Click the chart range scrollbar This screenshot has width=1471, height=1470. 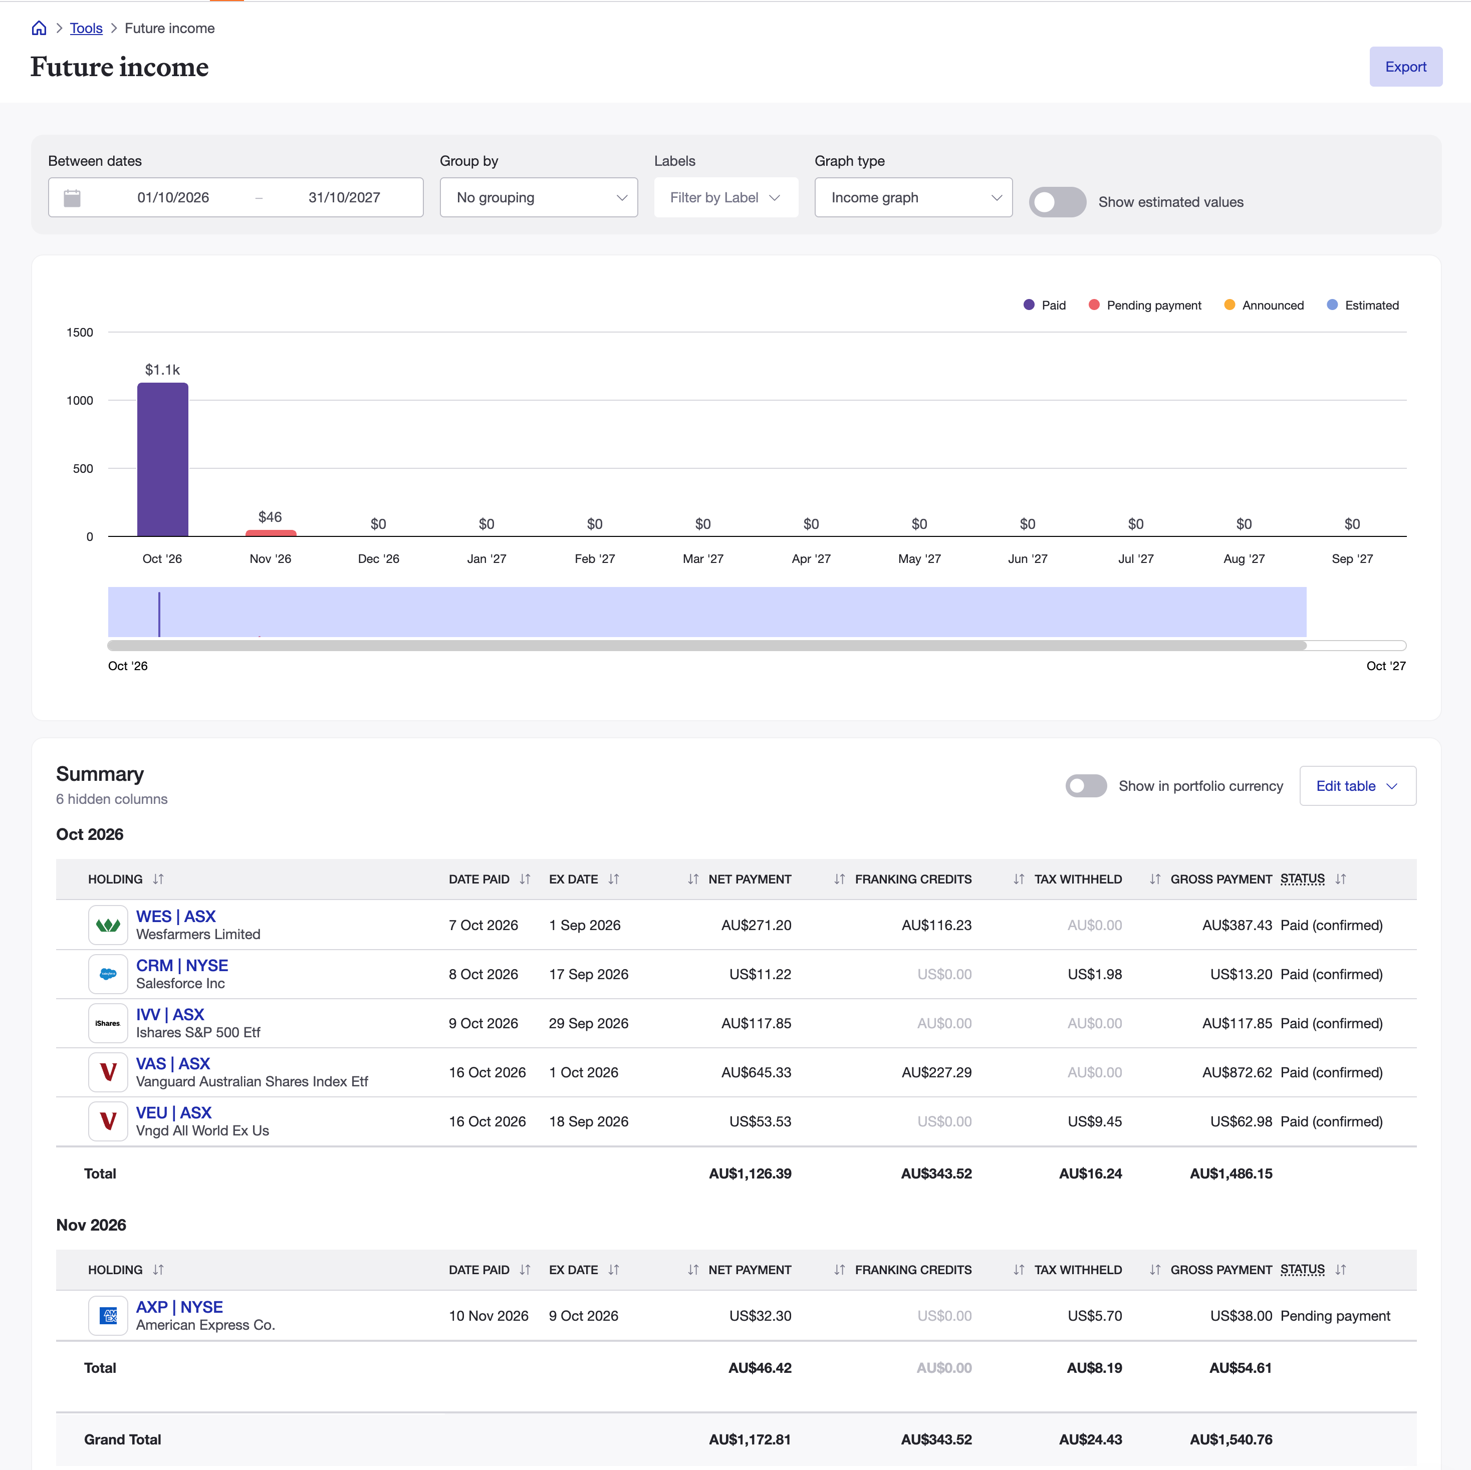(x=706, y=646)
